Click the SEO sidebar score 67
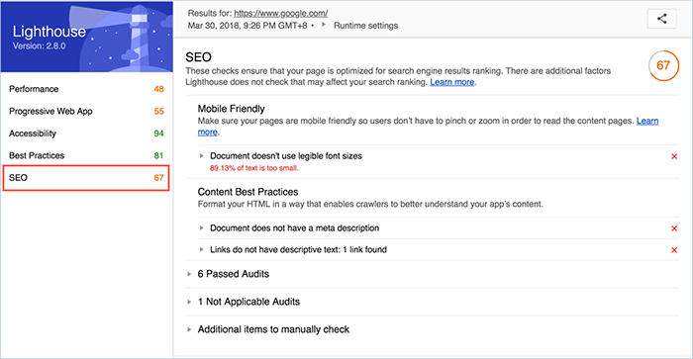This screenshot has height=359, width=693. [x=158, y=177]
